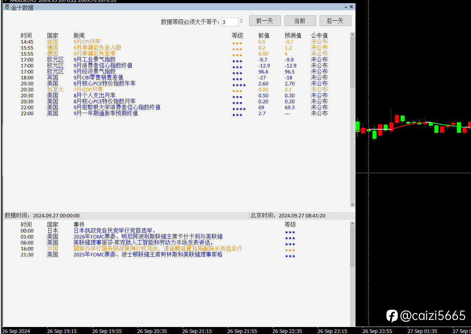Select the 加拿大 7月GDP月率 row
471x334 pixels.
[174, 90]
